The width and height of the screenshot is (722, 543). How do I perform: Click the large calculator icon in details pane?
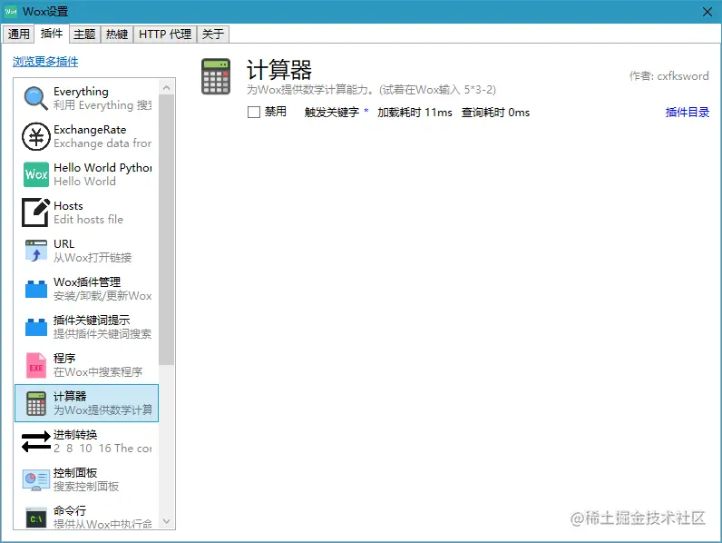coord(216,76)
